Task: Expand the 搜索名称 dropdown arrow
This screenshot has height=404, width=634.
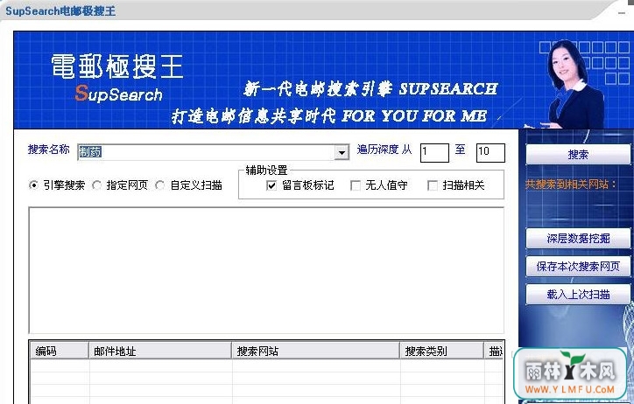Action: pos(342,152)
